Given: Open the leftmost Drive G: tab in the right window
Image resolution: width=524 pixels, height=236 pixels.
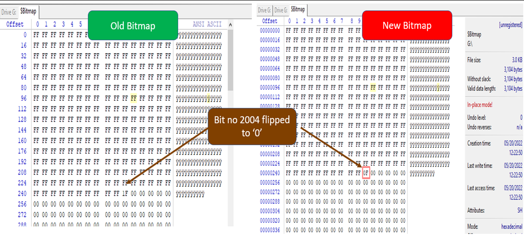Looking at the screenshot, I should [264, 10].
